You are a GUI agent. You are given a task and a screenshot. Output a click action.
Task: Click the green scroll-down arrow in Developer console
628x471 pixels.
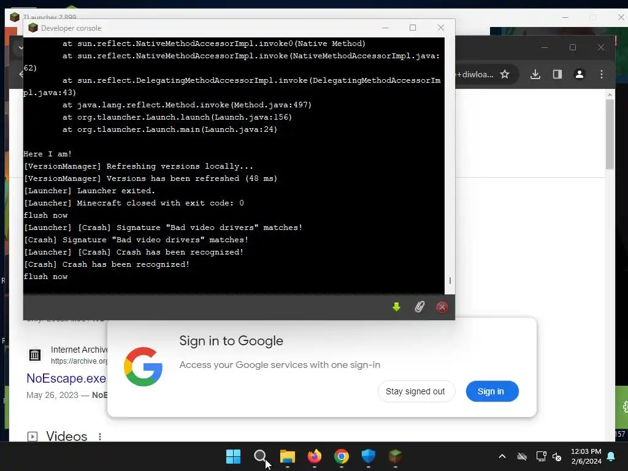(396, 307)
